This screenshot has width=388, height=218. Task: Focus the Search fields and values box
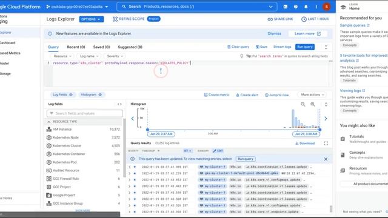[85, 113]
